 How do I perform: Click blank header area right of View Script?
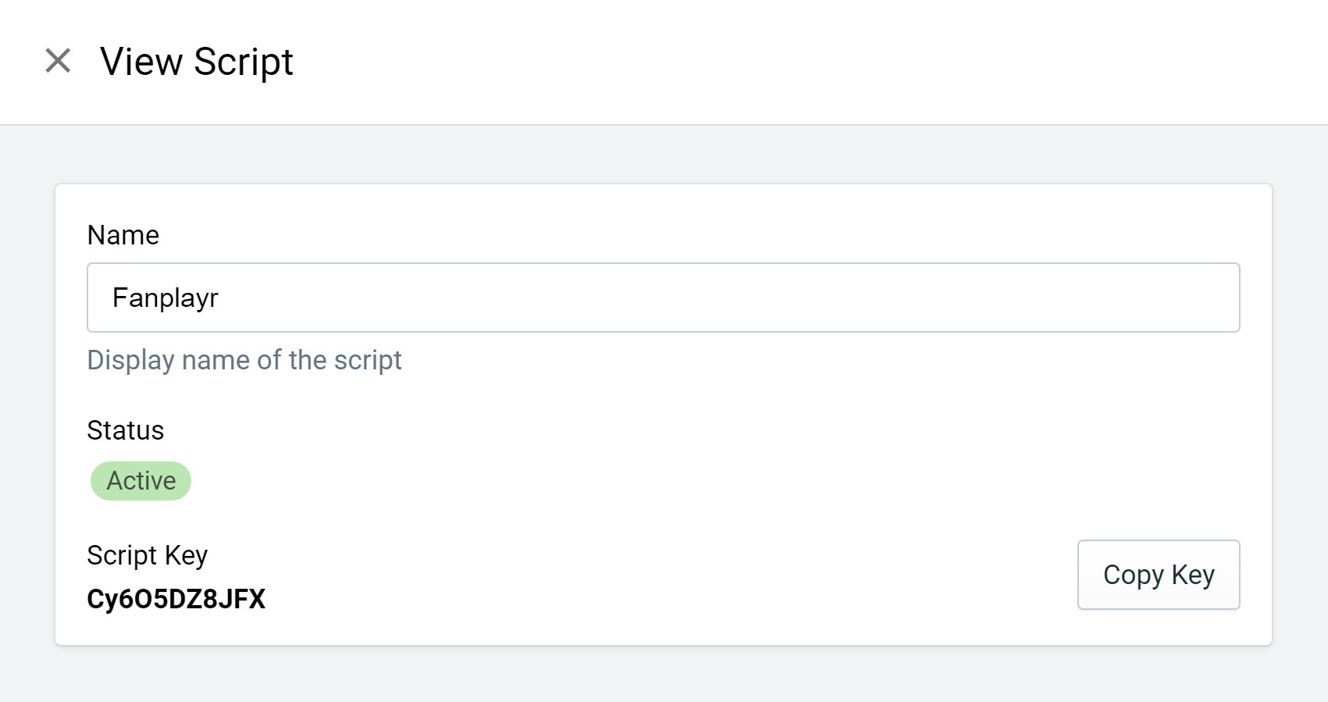pos(781,62)
